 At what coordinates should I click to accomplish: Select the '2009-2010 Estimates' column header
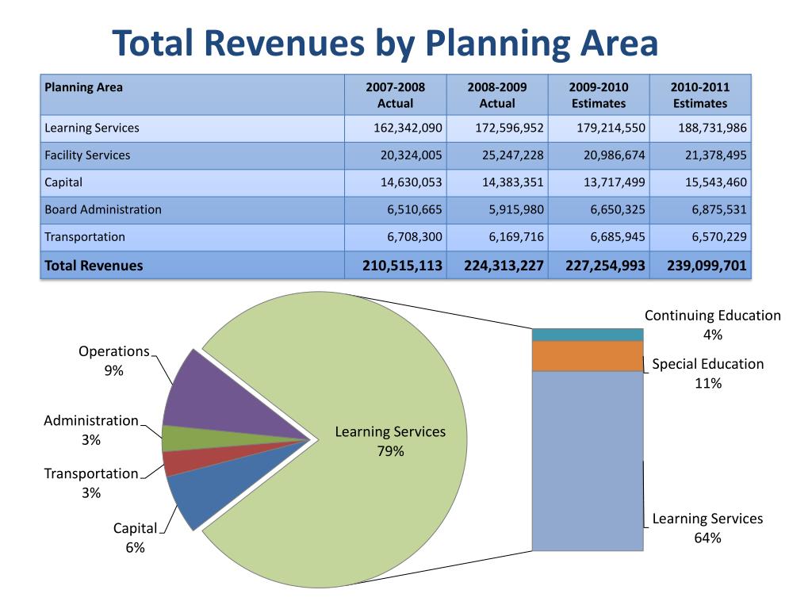599,95
